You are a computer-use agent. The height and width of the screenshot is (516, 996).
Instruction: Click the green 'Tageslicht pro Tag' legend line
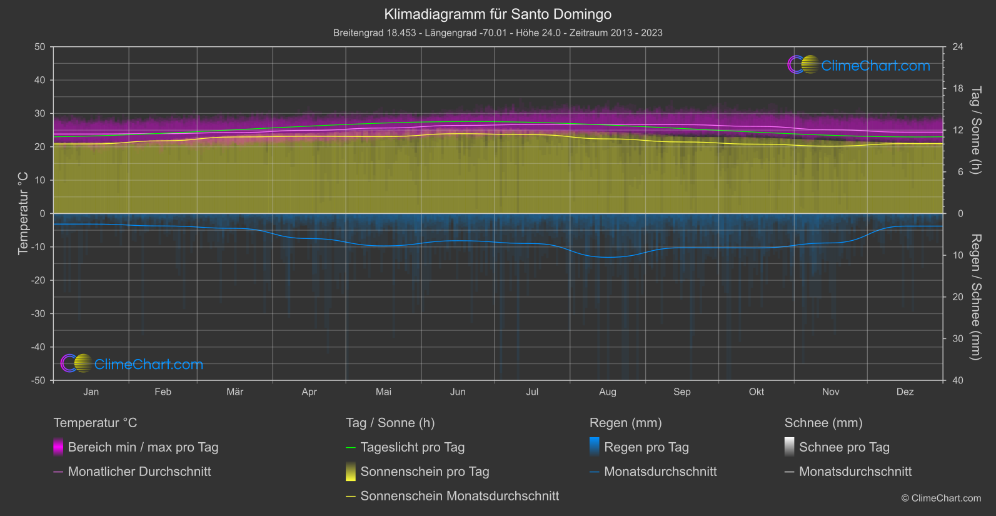click(351, 448)
